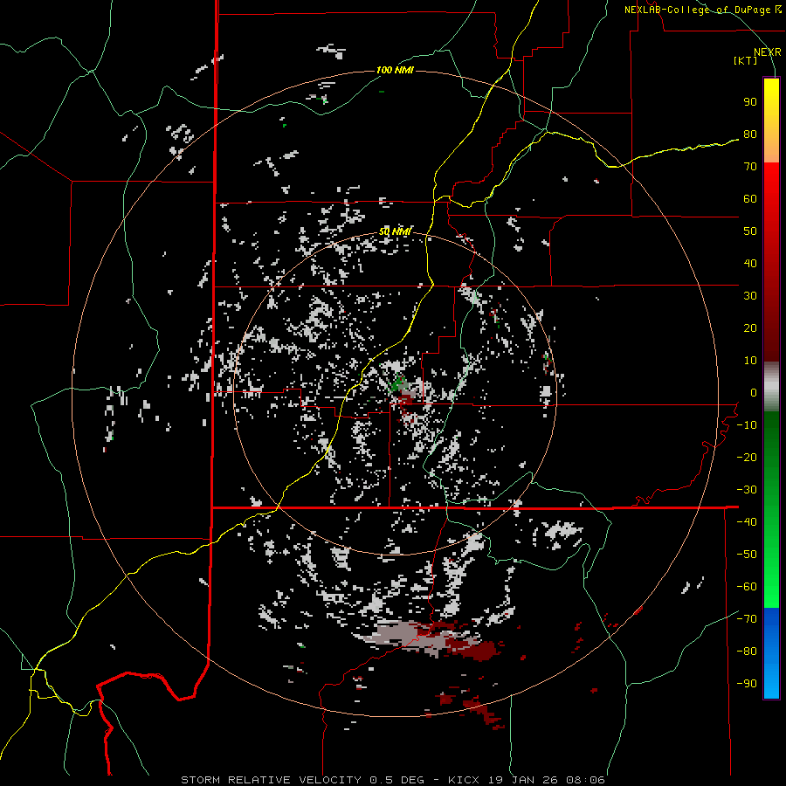Screen dimensions: 786x786
Task: Click the -60 value on the velocity scale
Action: point(747,587)
